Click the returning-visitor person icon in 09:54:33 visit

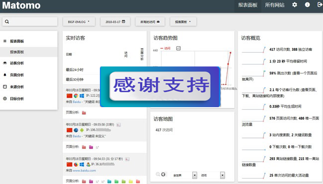point(88,164)
